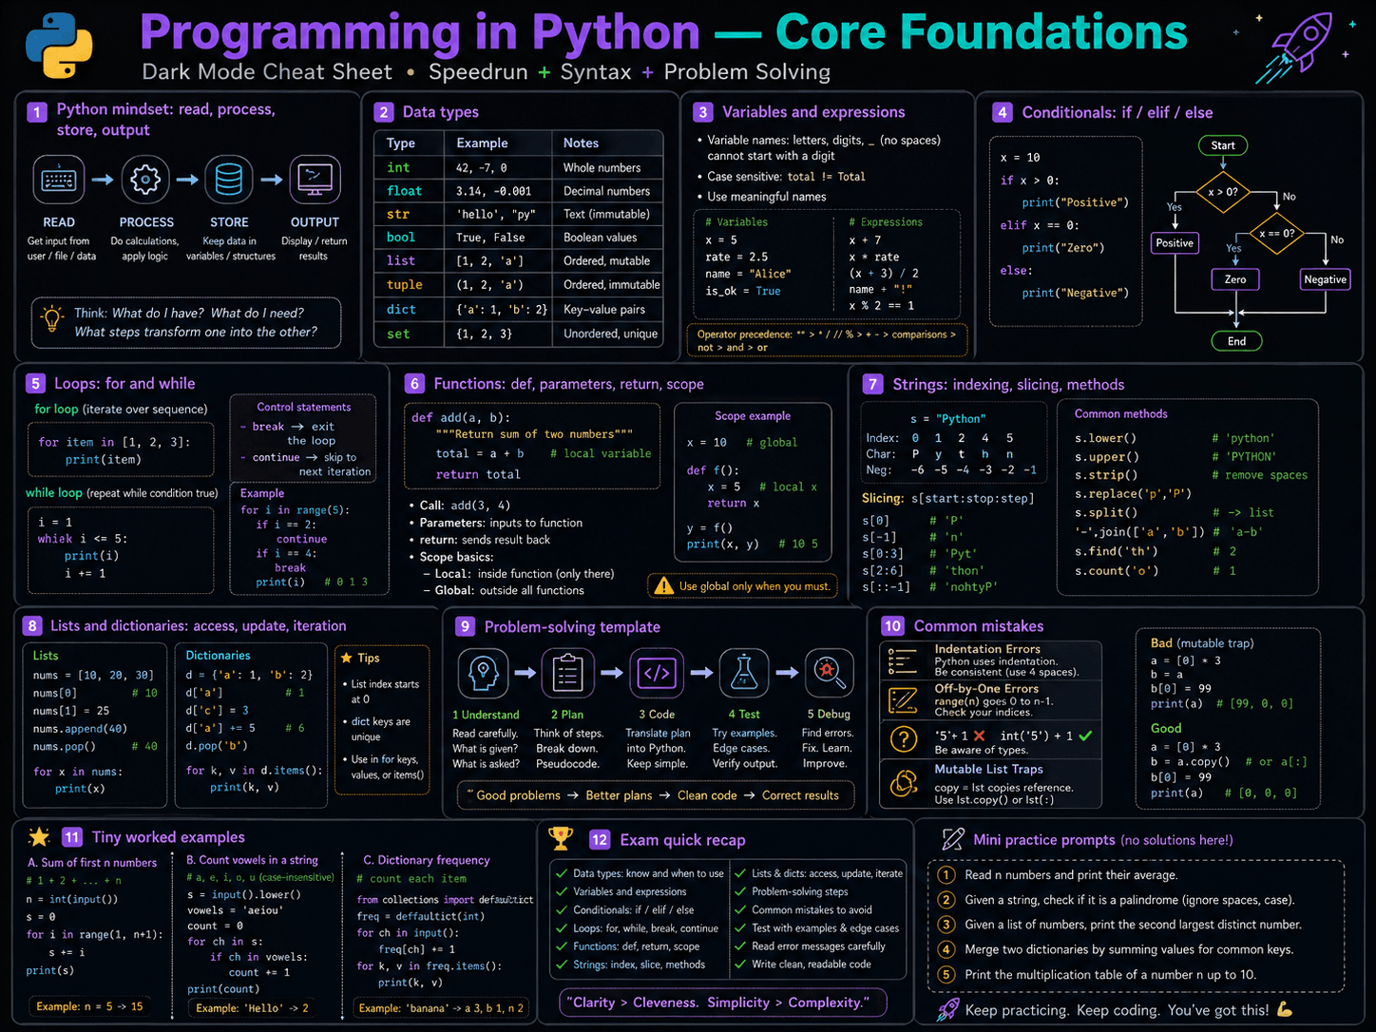Screen dimensions: 1376x1032
Task: Click the lightbulb icon beside the Think tip
Action: [x=51, y=319]
